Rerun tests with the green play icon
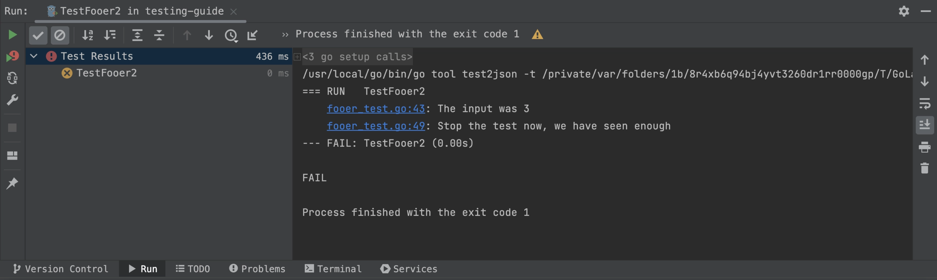937x280 pixels. coord(12,35)
